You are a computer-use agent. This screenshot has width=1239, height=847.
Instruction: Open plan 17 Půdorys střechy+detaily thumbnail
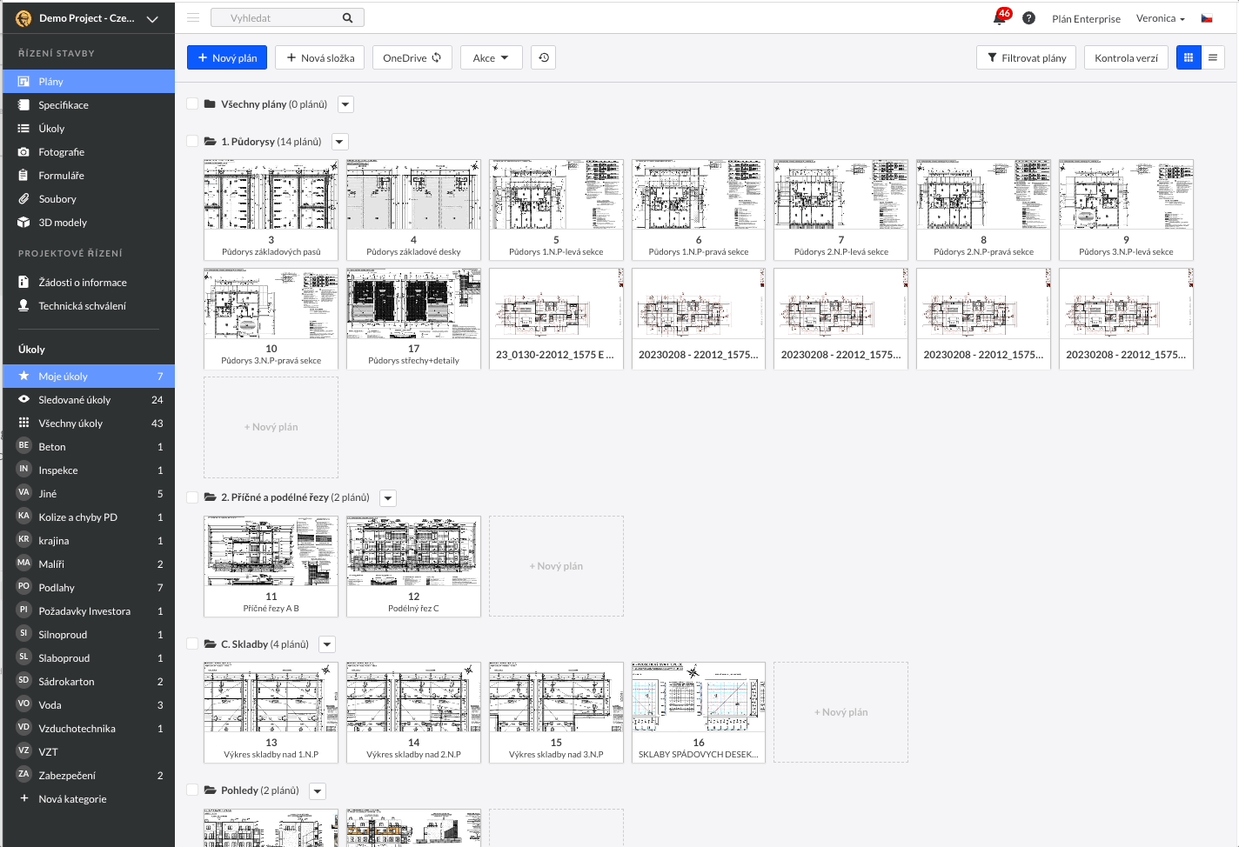click(x=413, y=318)
